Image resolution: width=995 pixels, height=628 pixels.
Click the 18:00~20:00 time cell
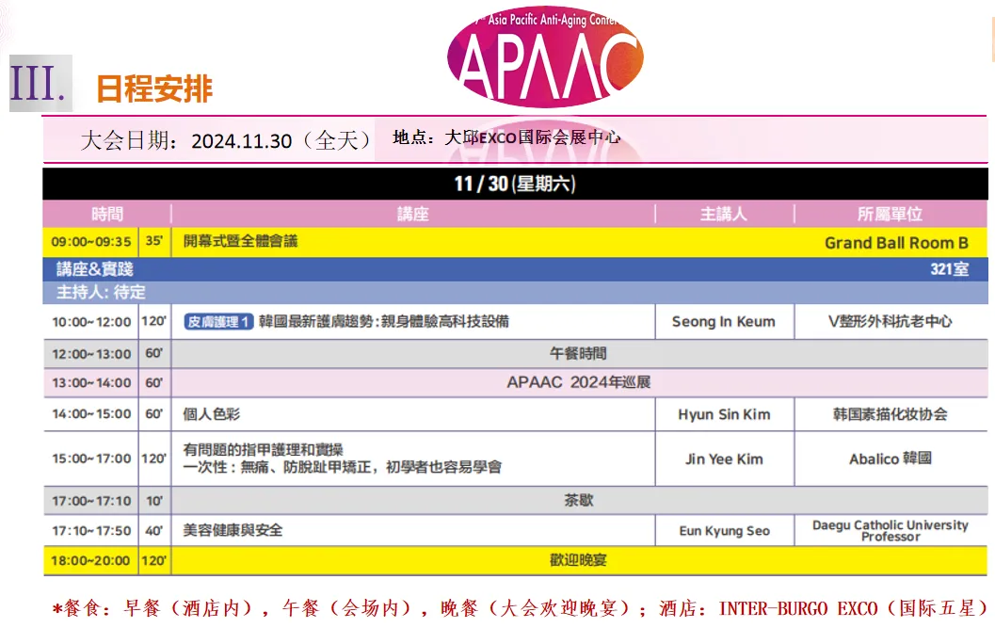[90, 561]
